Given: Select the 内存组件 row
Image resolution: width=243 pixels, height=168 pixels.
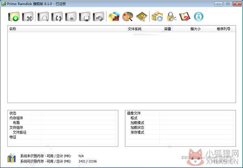Looking at the screenshot, I should [x=63, y=118].
